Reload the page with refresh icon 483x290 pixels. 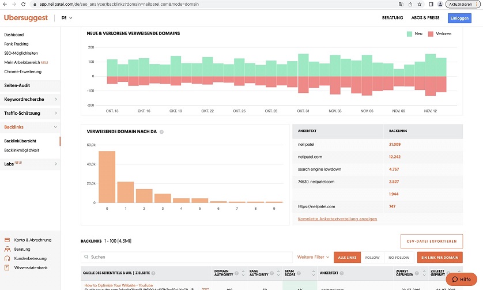pos(24,4)
